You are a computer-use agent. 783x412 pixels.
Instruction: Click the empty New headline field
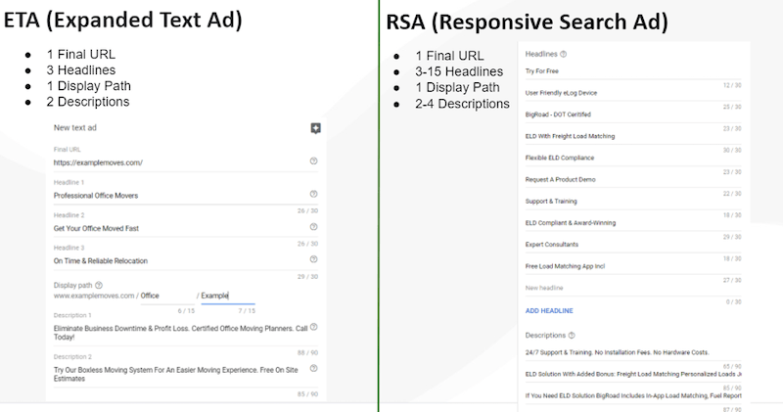(633, 288)
